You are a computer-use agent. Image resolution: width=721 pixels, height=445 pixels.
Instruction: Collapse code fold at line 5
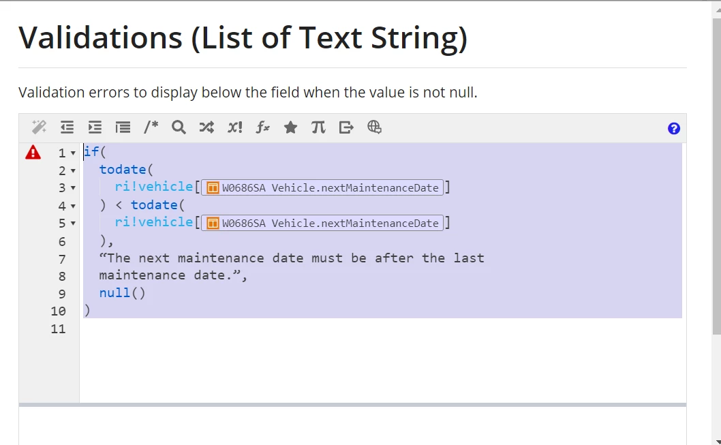coord(73,224)
